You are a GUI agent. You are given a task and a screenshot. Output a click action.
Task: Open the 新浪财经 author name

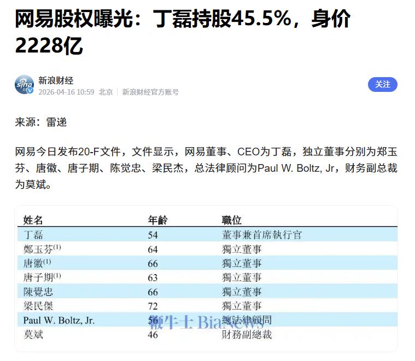tap(56, 80)
